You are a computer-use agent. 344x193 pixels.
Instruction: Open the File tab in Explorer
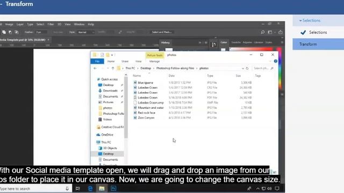pyautogui.click(x=97, y=61)
